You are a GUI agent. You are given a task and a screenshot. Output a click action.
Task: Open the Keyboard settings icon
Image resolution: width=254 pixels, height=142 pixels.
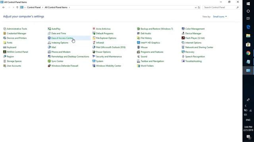(4, 47)
